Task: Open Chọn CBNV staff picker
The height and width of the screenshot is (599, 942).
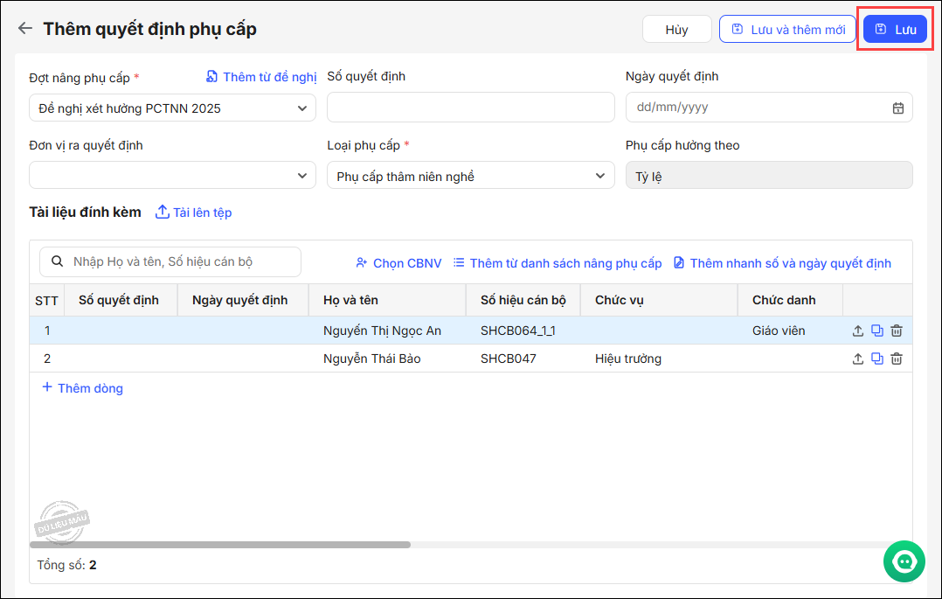Action: pyautogui.click(x=398, y=263)
